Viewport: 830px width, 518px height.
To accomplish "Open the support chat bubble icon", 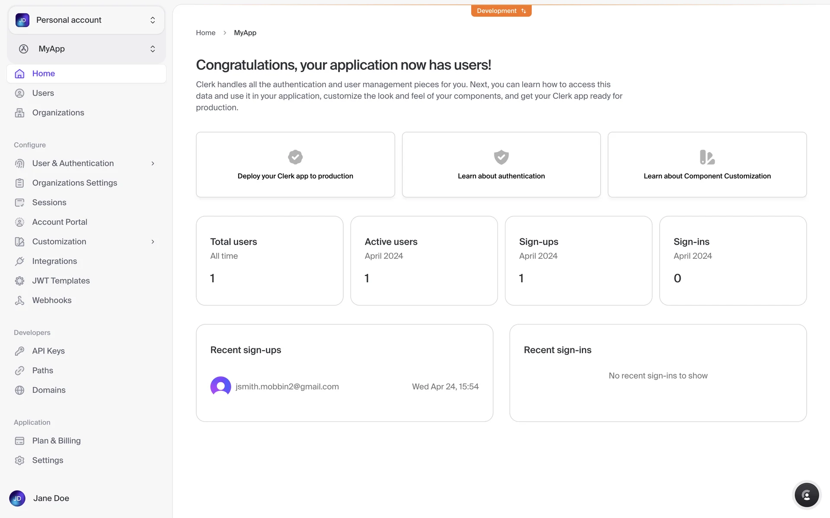I will (x=806, y=495).
